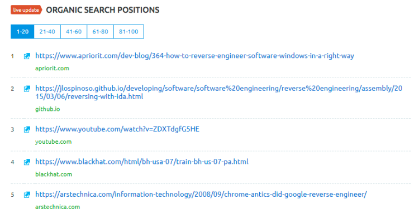The image size is (419, 214).
Task: Switch to the 61-80 positions tab
Action: (100, 32)
